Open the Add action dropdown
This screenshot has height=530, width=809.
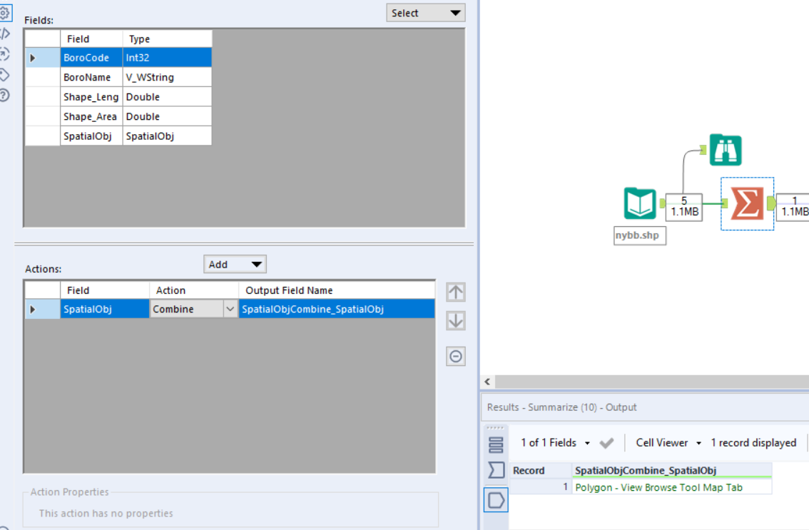(x=235, y=264)
